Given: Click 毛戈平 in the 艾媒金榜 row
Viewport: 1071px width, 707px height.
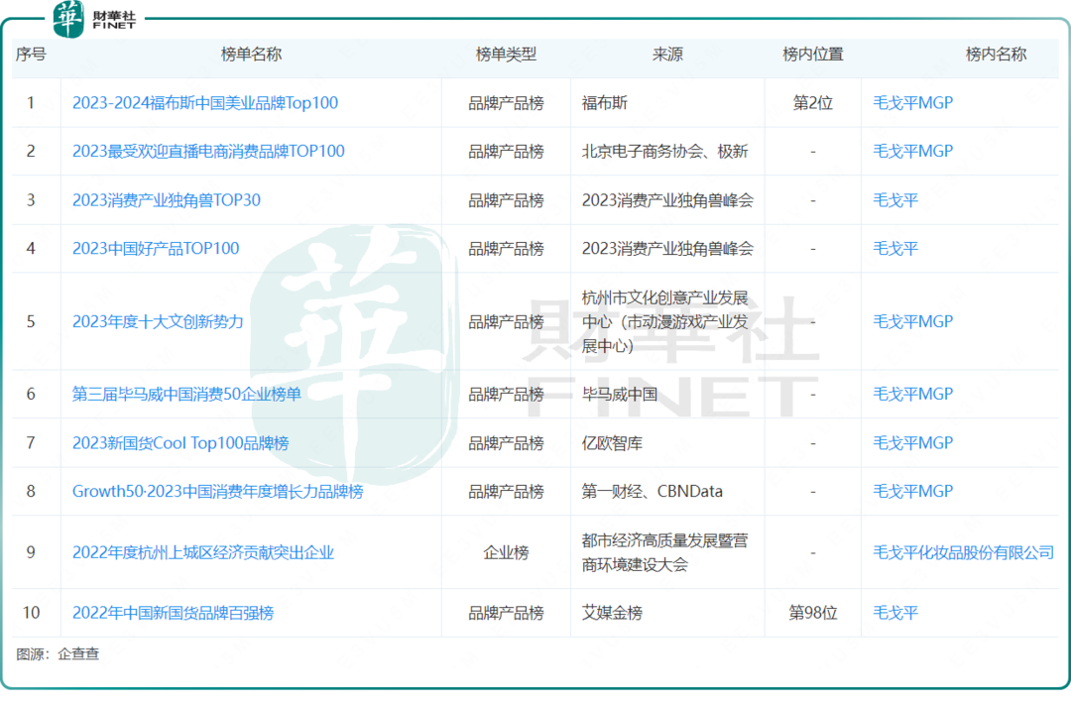Looking at the screenshot, I should click(x=895, y=613).
